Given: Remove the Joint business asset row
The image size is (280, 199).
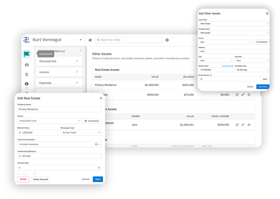Looking at the screenshot, I should [249, 125].
